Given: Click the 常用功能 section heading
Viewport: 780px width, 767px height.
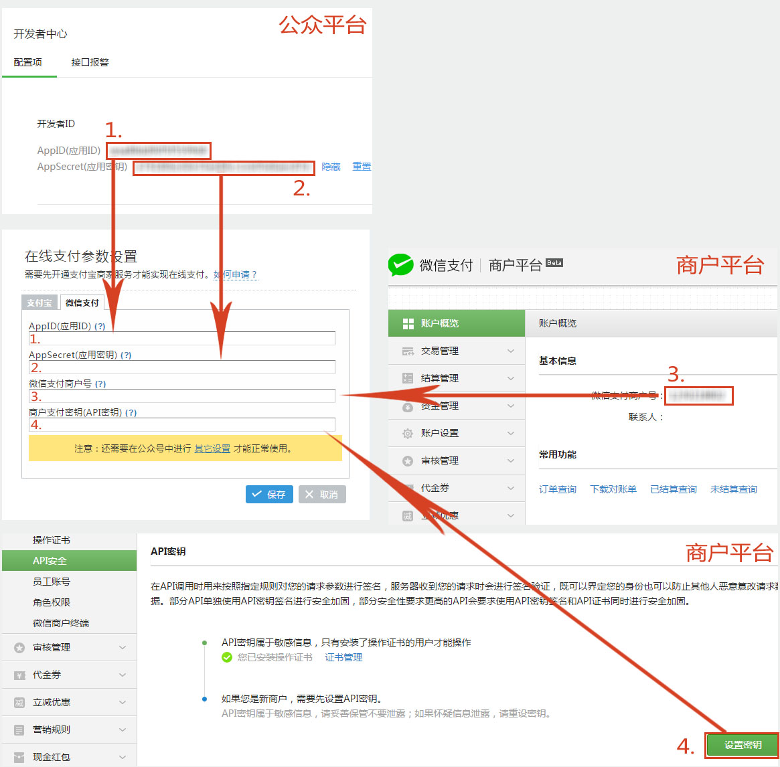Looking at the screenshot, I should pyautogui.click(x=557, y=454).
